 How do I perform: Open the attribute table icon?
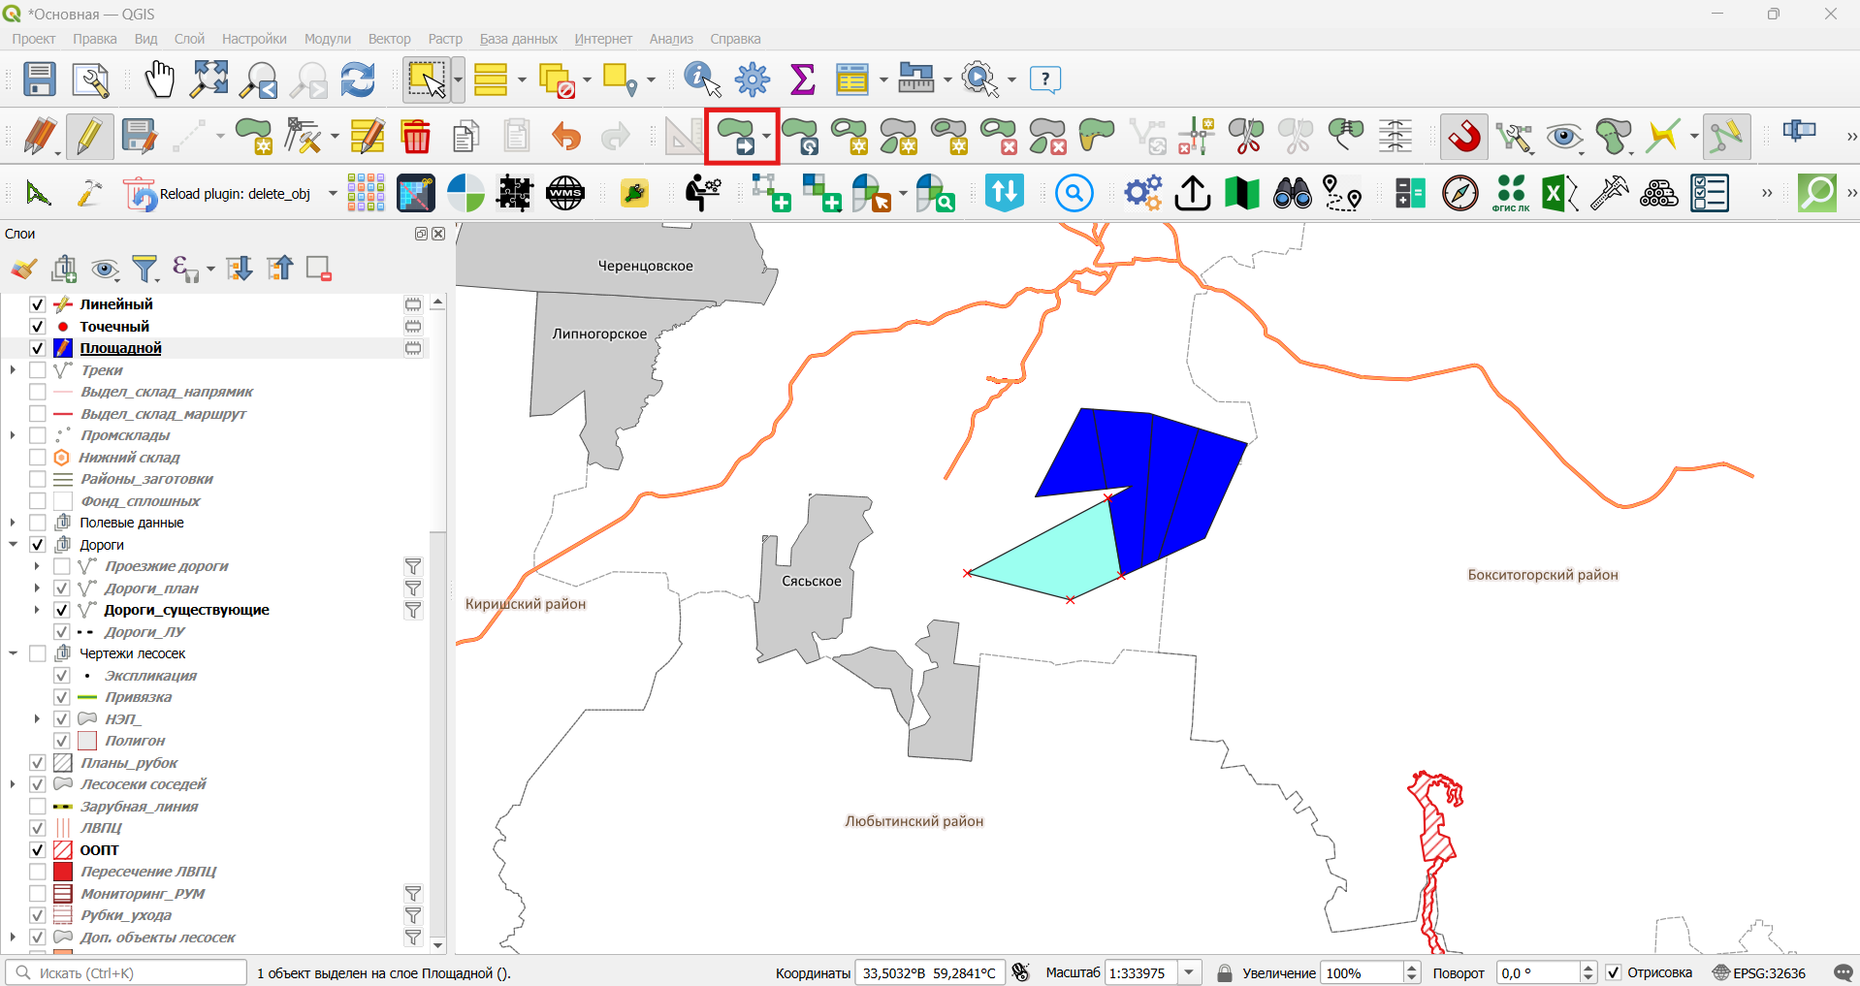click(x=851, y=80)
